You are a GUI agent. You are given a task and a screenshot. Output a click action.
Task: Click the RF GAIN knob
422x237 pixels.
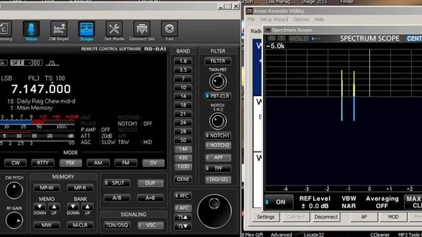point(14,221)
